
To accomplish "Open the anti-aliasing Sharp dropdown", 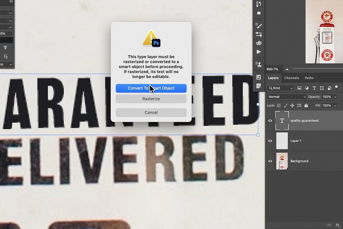I will pos(6,64).
